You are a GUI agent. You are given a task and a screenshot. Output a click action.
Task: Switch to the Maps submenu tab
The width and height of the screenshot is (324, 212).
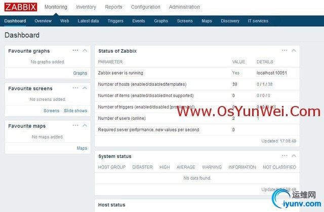tap(207, 21)
